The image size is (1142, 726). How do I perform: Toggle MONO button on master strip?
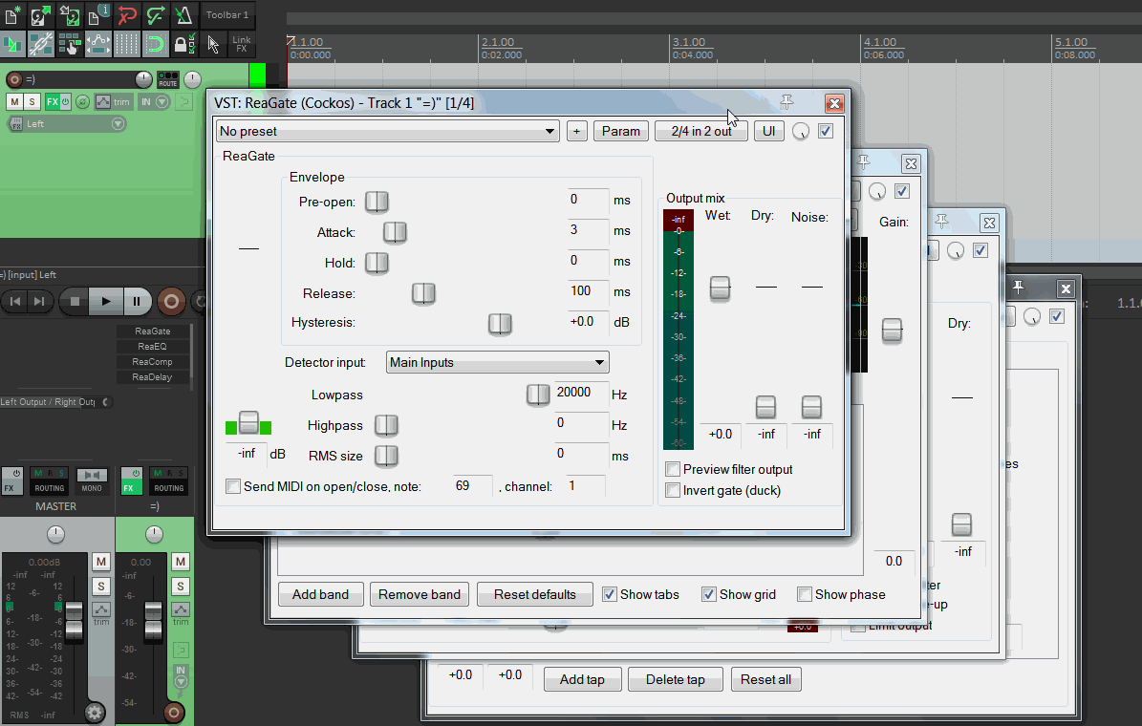point(92,480)
